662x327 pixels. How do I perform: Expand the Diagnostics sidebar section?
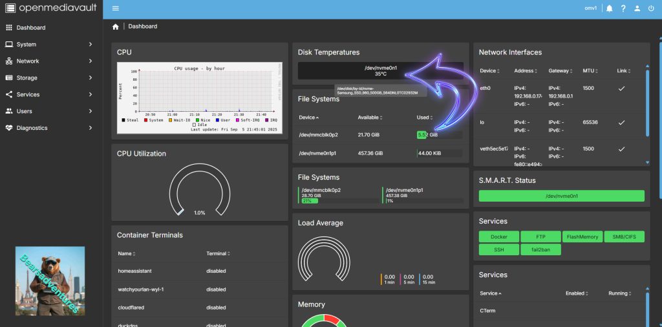(x=50, y=128)
